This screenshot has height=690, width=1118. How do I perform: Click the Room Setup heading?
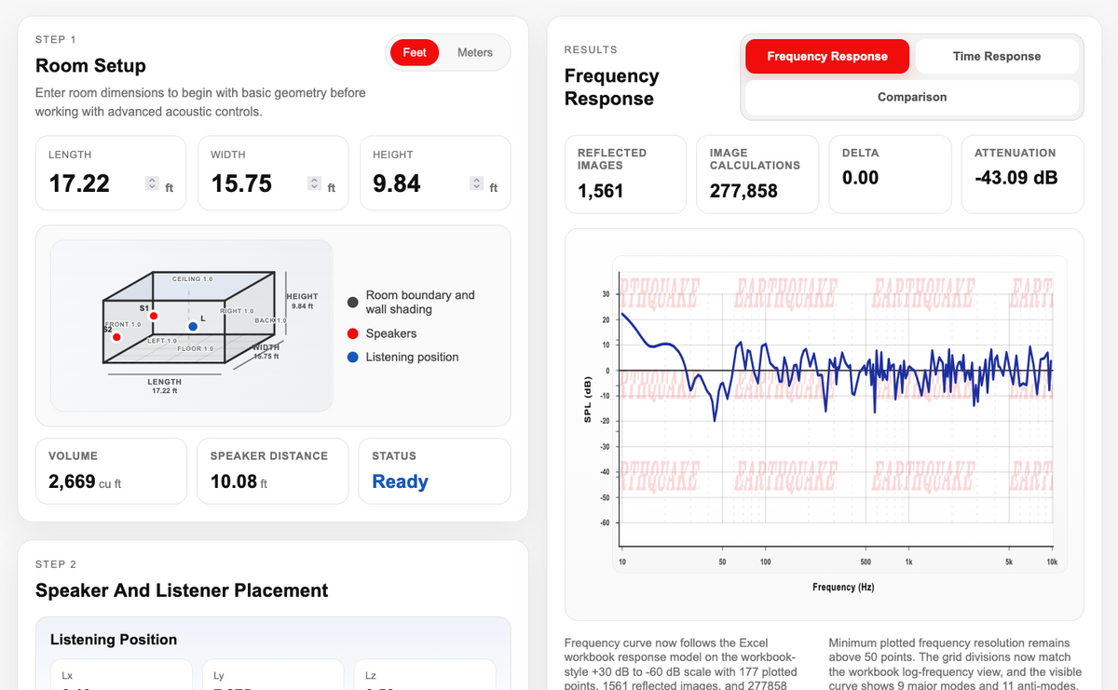pos(90,66)
